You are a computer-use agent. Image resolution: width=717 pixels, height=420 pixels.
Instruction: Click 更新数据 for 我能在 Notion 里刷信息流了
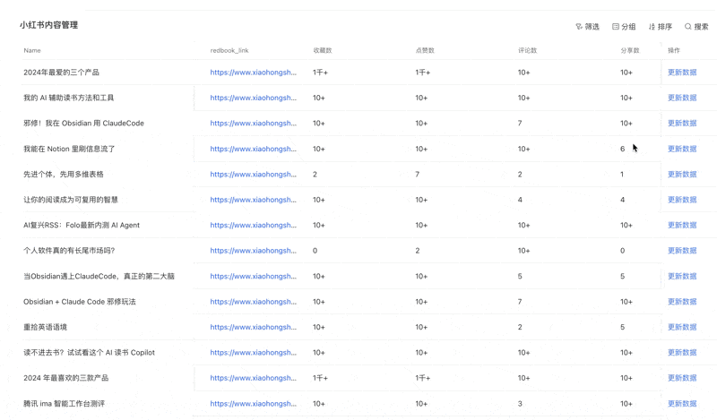pos(682,149)
